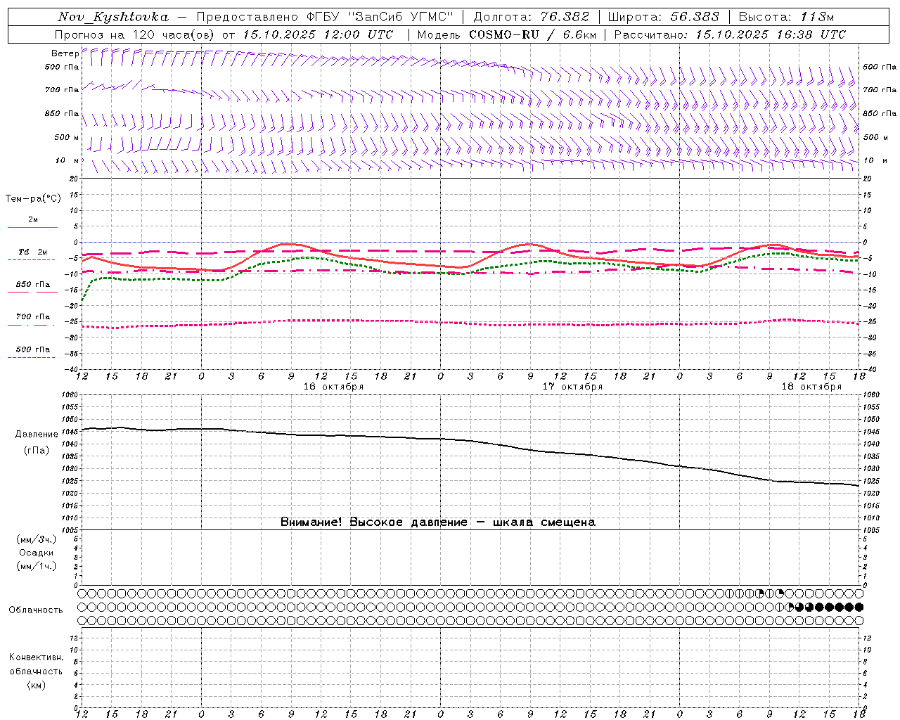Viewport: 900px width, 720px height.
Task: Select the "Конвективн." convective cloud label
Action: pos(36,657)
